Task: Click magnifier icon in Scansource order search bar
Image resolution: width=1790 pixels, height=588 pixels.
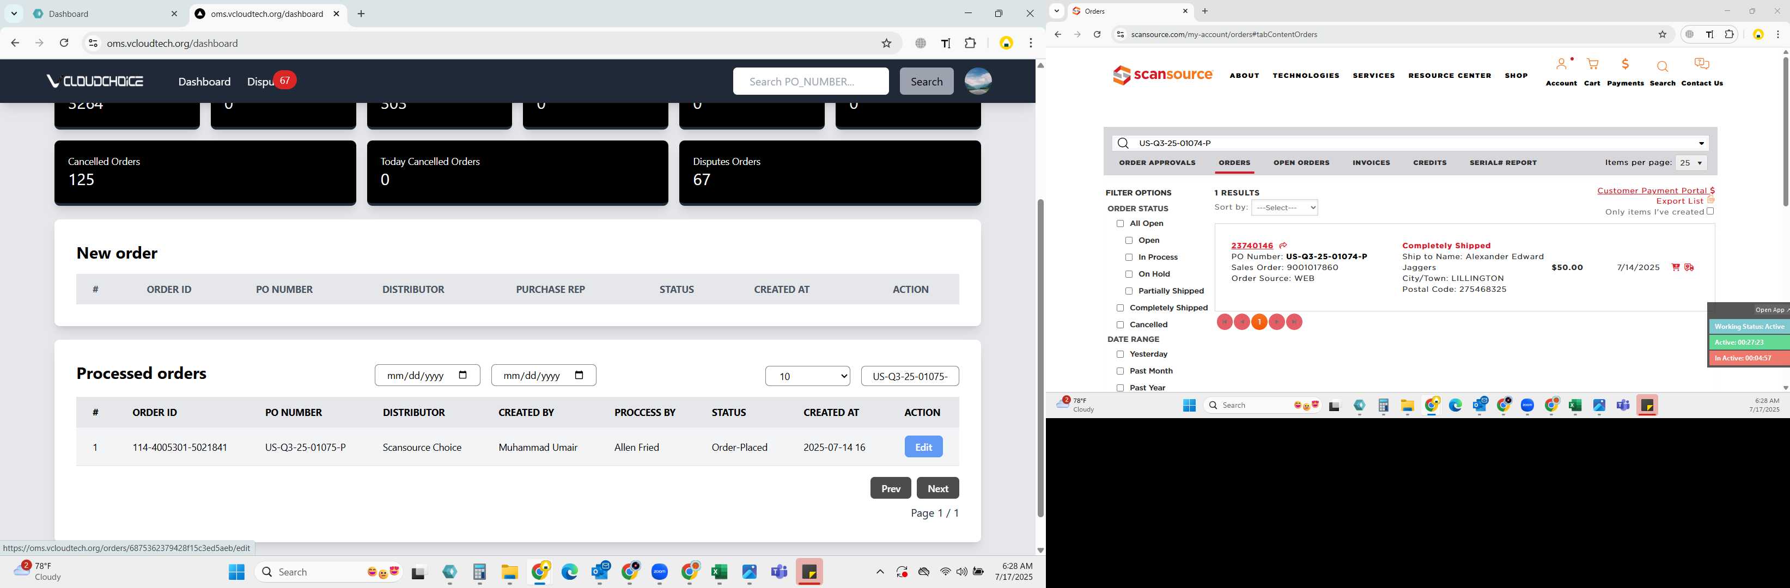Action: 1123,143
